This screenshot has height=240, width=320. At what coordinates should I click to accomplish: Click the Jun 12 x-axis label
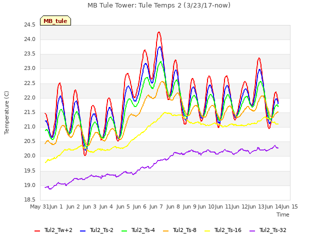[239, 206]
